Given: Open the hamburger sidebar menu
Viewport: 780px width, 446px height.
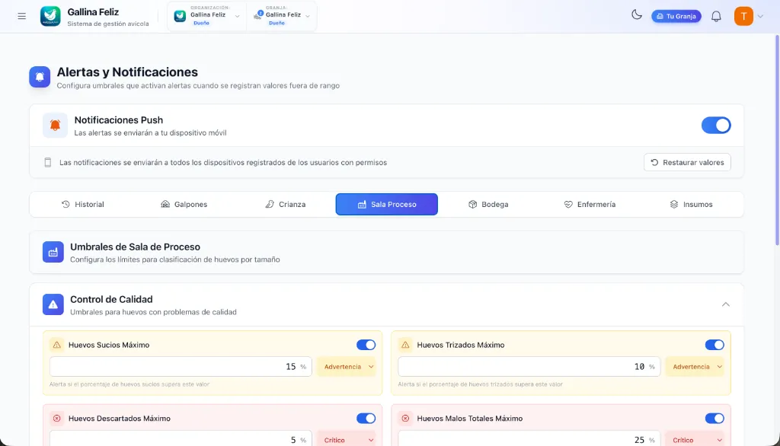Looking at the screenshot, I should (x=21, y=17).
